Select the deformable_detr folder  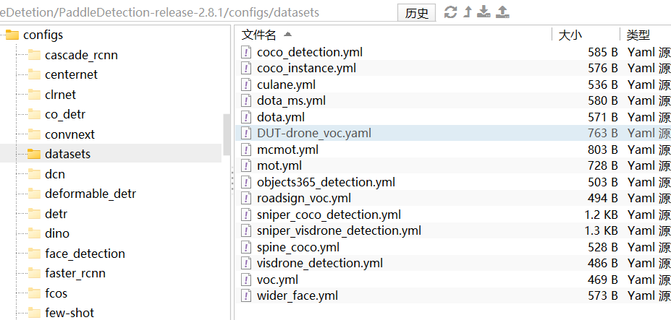(x=90, y=194)
